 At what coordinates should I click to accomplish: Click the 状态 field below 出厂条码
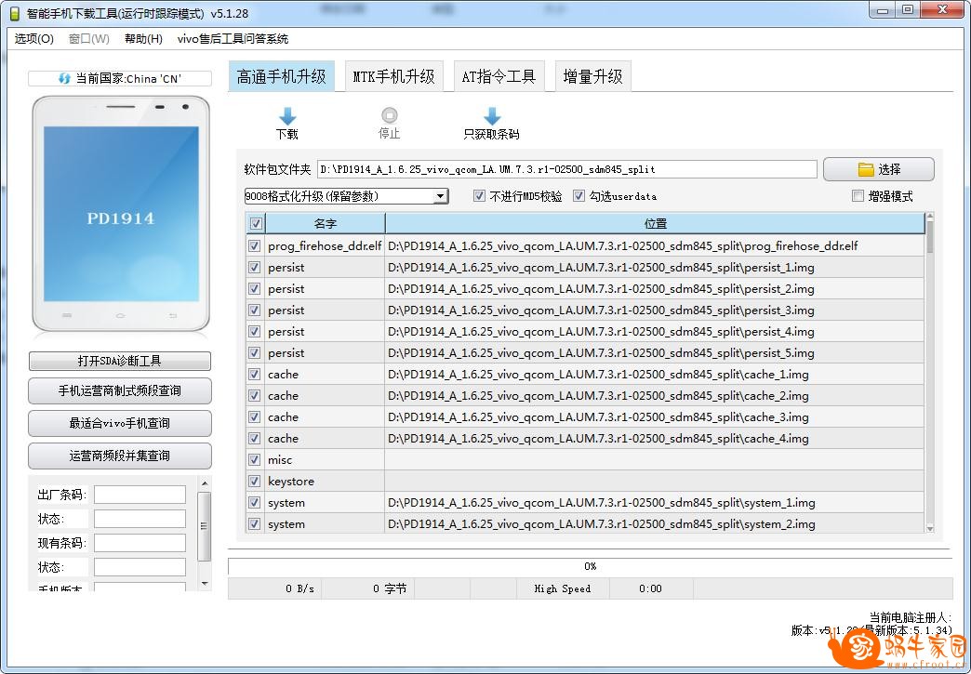click(x=140, y=519)
